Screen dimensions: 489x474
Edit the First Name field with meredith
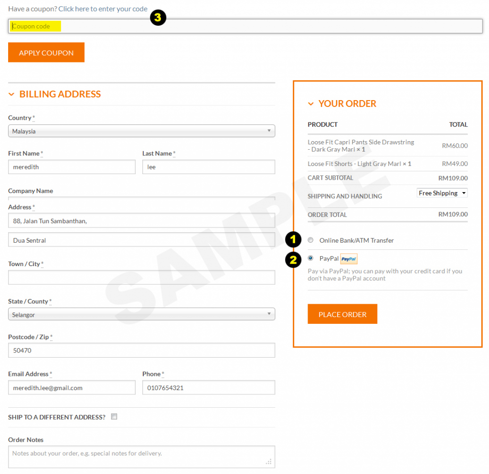[72, 167]
